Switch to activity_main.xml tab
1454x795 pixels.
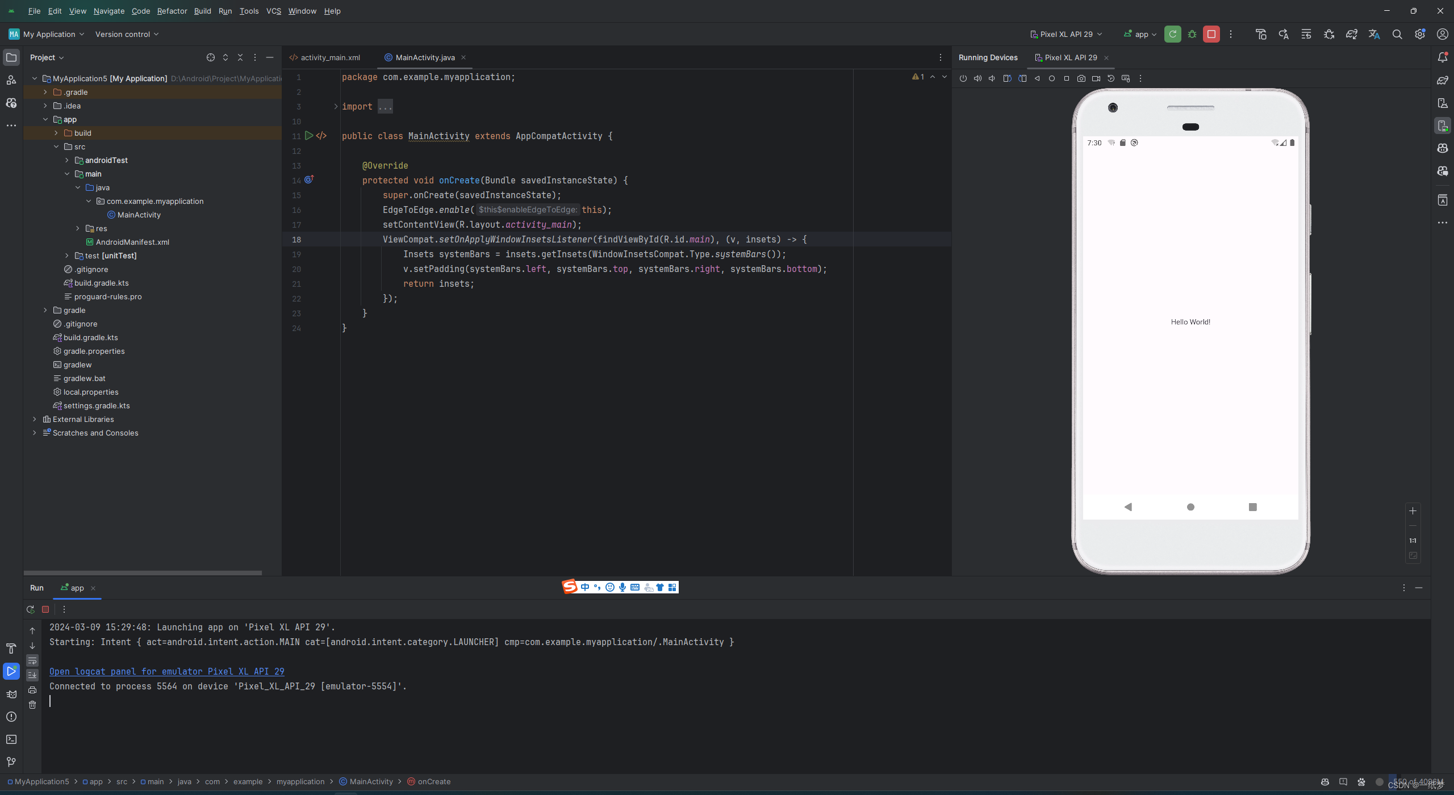click(329, 57)
